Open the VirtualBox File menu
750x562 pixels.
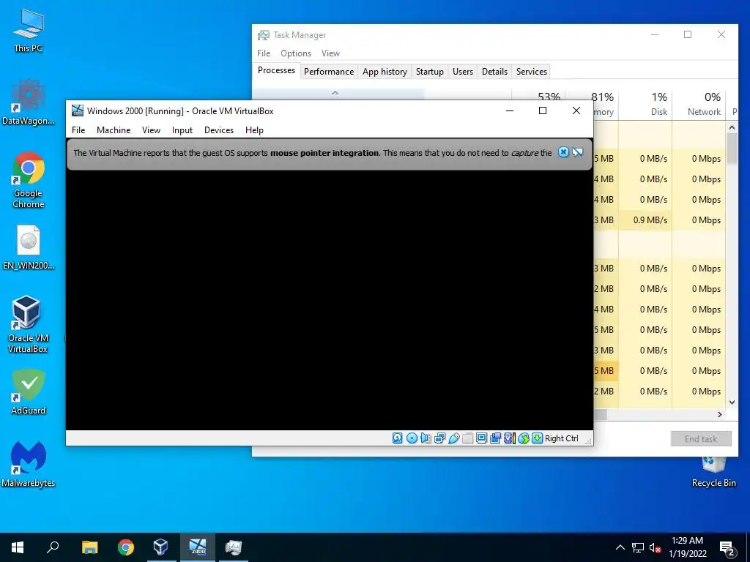coord(78,130)
